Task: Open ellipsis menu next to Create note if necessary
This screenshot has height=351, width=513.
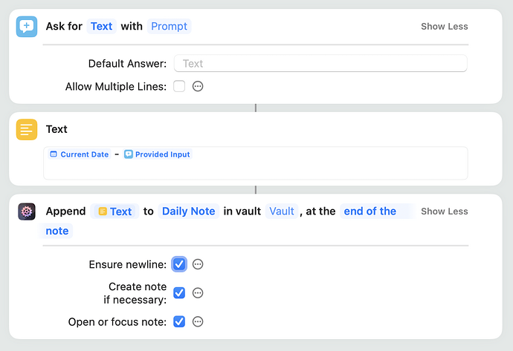Action: pos(198,293)
